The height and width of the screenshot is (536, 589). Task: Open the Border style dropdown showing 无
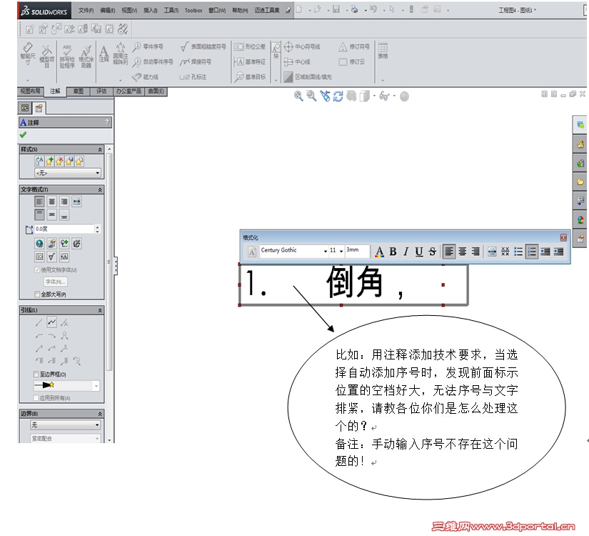coord(66,425)
